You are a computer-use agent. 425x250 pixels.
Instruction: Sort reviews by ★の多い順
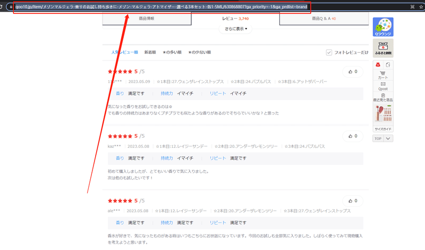point(172,52)
